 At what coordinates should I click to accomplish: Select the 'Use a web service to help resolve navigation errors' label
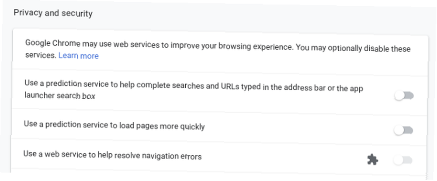pos(112,155)
